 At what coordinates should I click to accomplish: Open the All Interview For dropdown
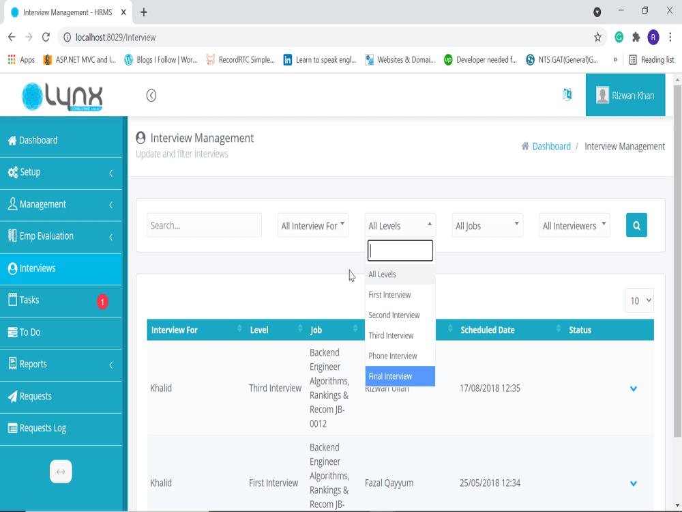pos(313,225)
